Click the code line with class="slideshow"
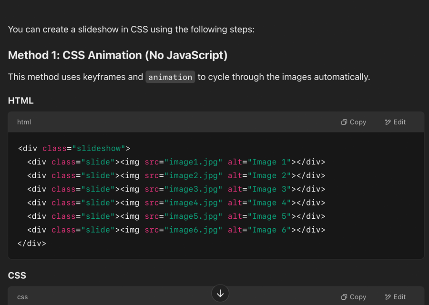 click(x=74, y=148)
